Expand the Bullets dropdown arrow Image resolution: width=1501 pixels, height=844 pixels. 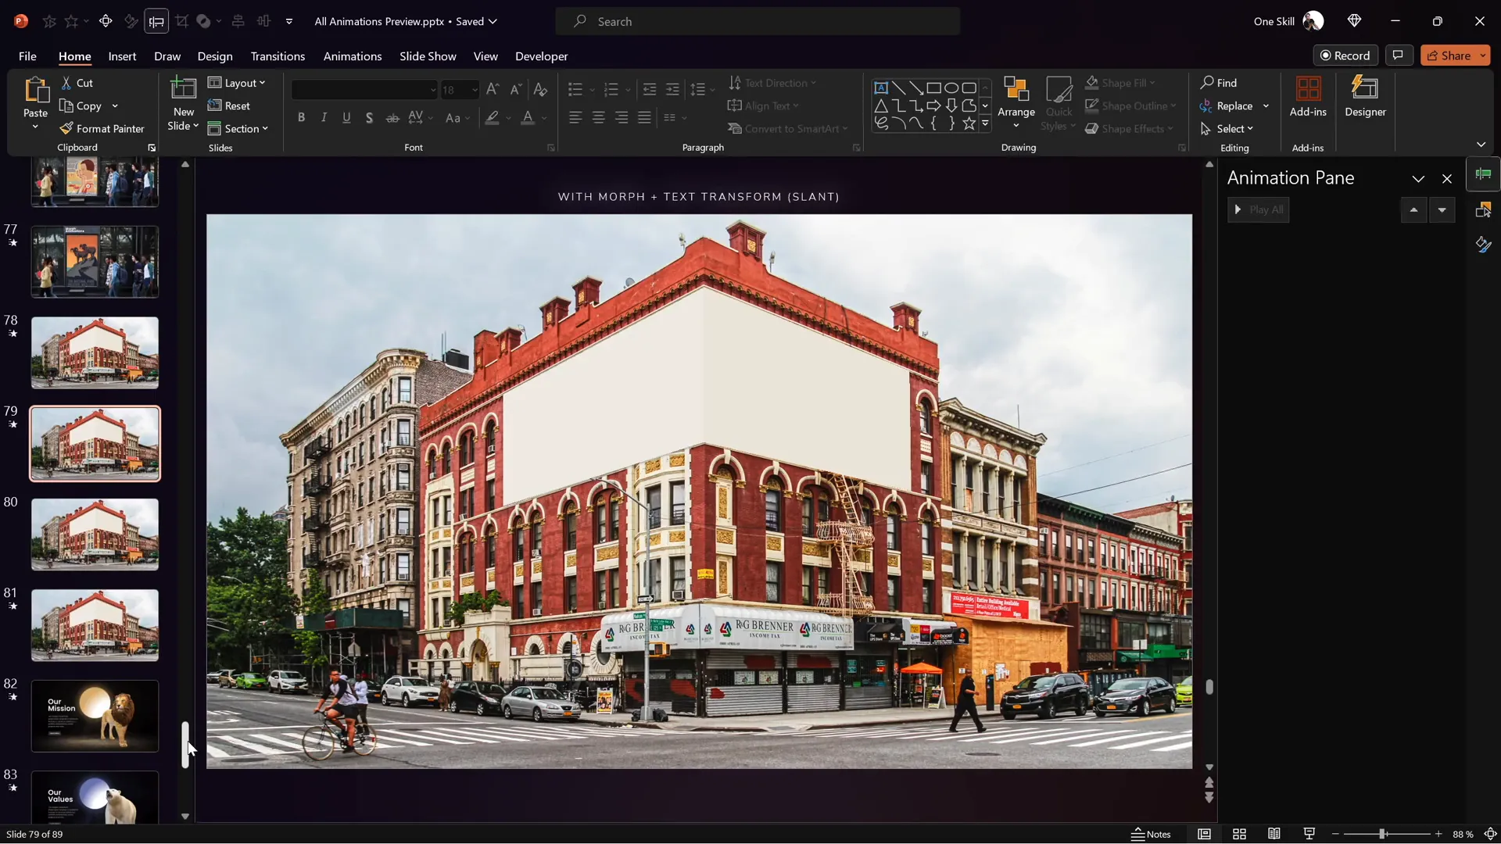(591, 89)
